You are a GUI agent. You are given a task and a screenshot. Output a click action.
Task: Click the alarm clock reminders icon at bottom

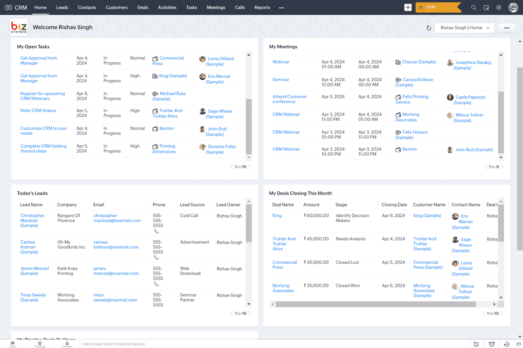[491, 344]
